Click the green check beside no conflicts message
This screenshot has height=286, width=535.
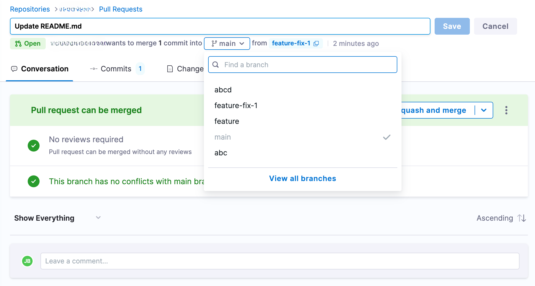(x=34, y=181)
